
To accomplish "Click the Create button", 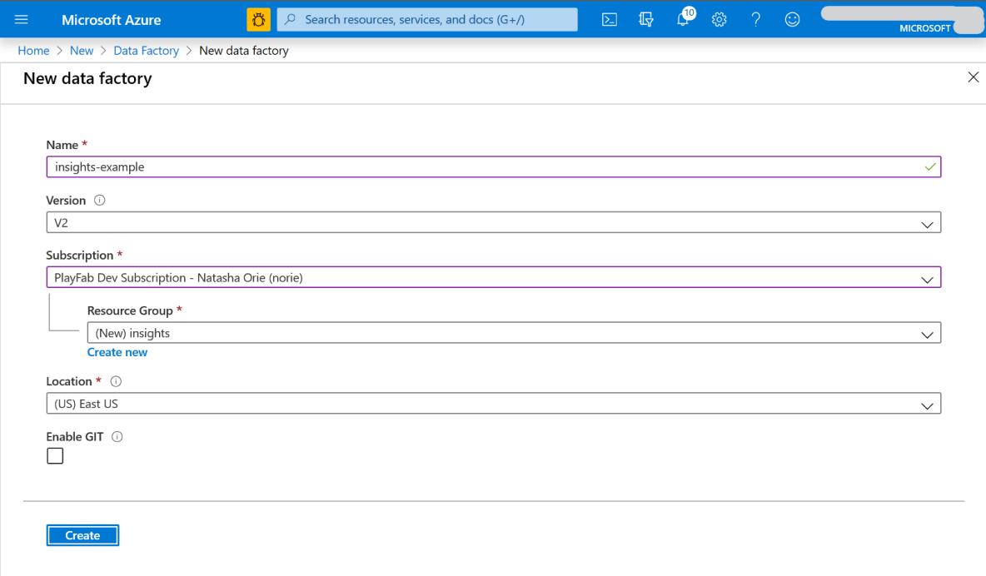I will 82,535.
